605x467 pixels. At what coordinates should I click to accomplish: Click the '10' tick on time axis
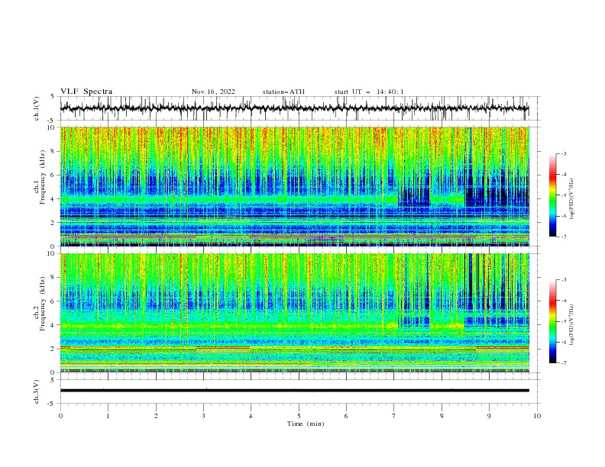coord(537,416)
